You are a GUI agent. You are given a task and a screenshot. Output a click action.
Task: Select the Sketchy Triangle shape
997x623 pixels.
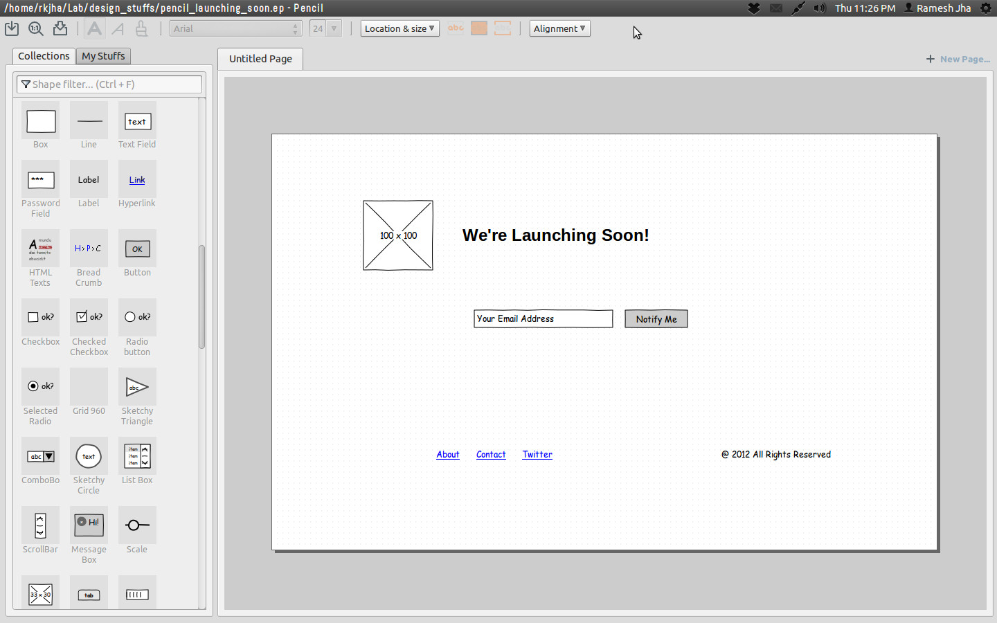[x=137, y=386]
